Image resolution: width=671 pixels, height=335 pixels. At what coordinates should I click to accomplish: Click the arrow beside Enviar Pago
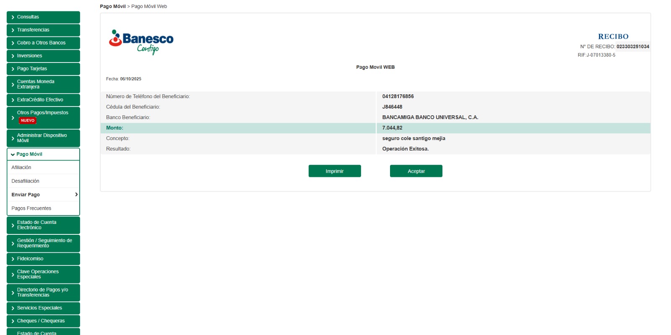[x=76, y=195]
